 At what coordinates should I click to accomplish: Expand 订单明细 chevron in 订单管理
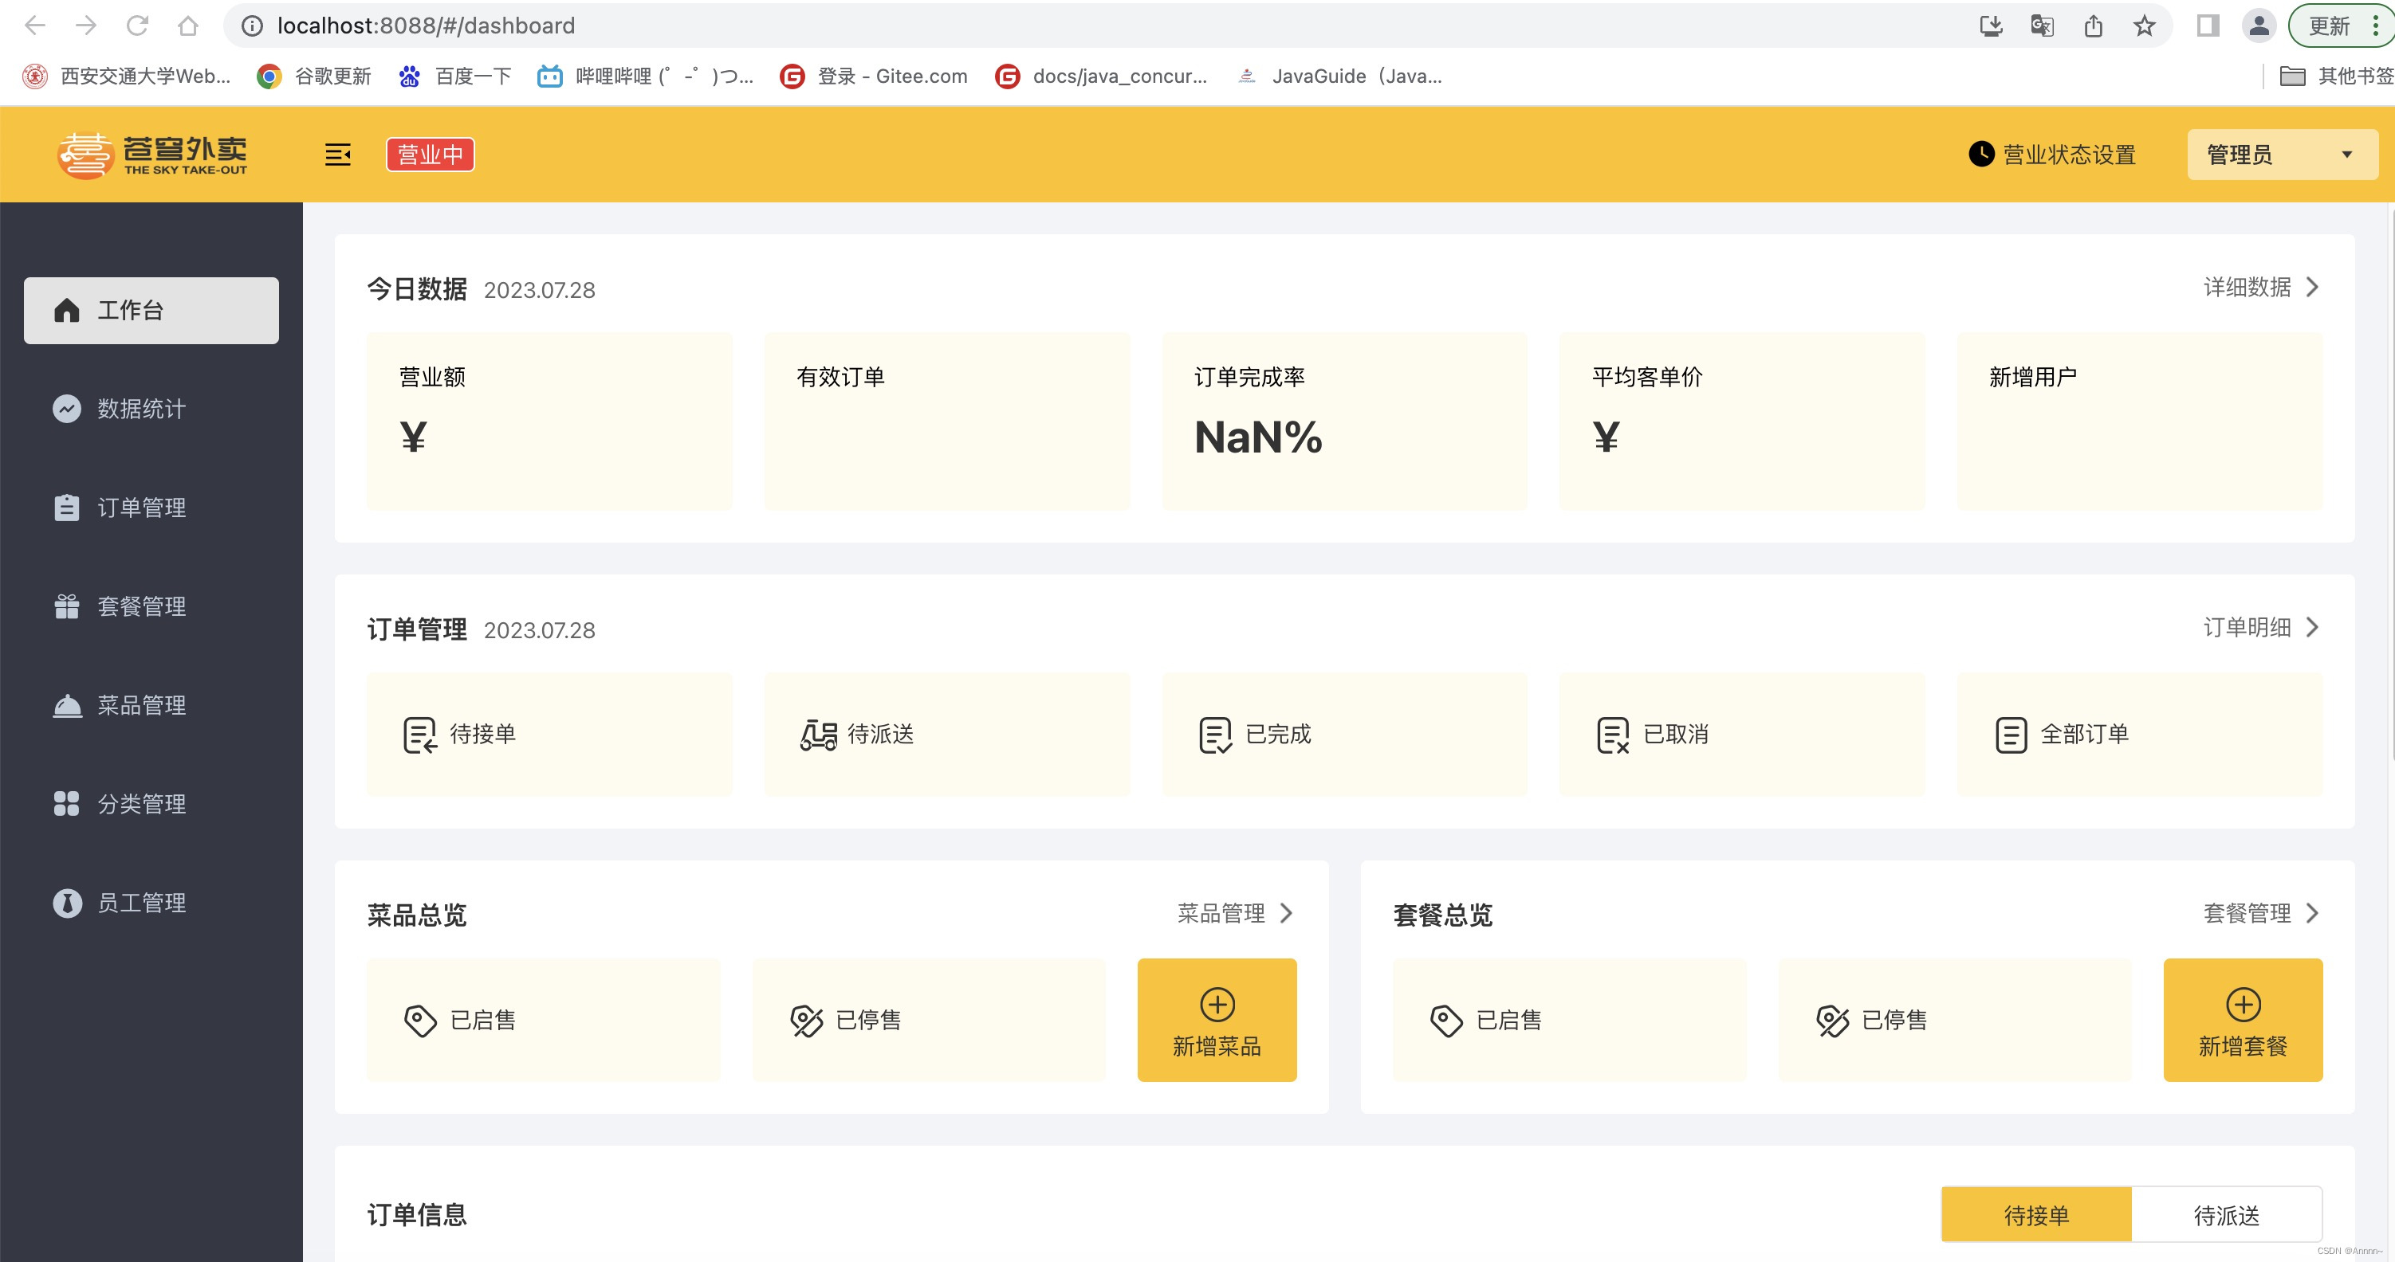click(2312, 627)
